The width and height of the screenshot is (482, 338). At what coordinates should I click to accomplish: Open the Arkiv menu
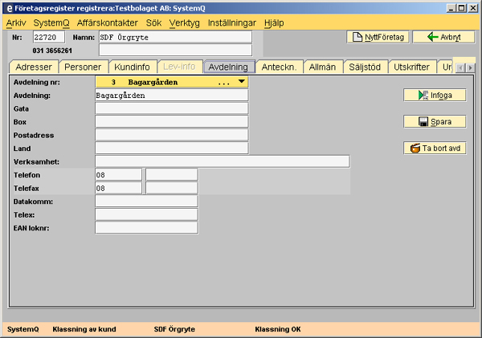point(16,22)
